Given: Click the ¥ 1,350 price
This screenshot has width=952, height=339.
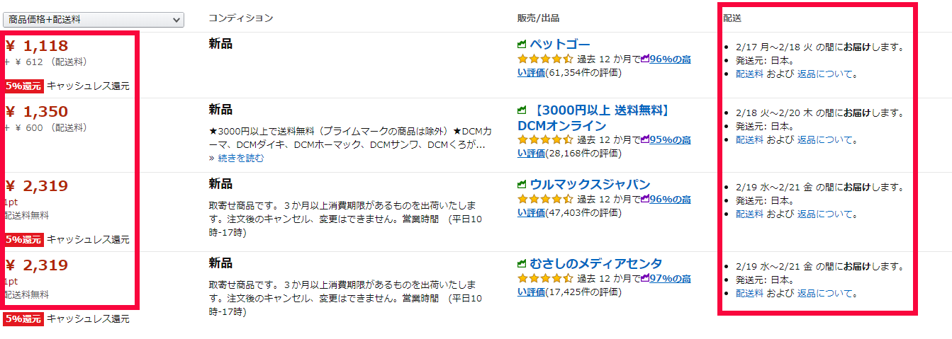Looking at the screenshot, I should click(37, 112).
